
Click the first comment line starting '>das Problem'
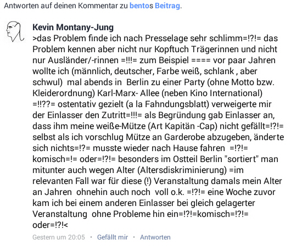(x=155, y=38)
